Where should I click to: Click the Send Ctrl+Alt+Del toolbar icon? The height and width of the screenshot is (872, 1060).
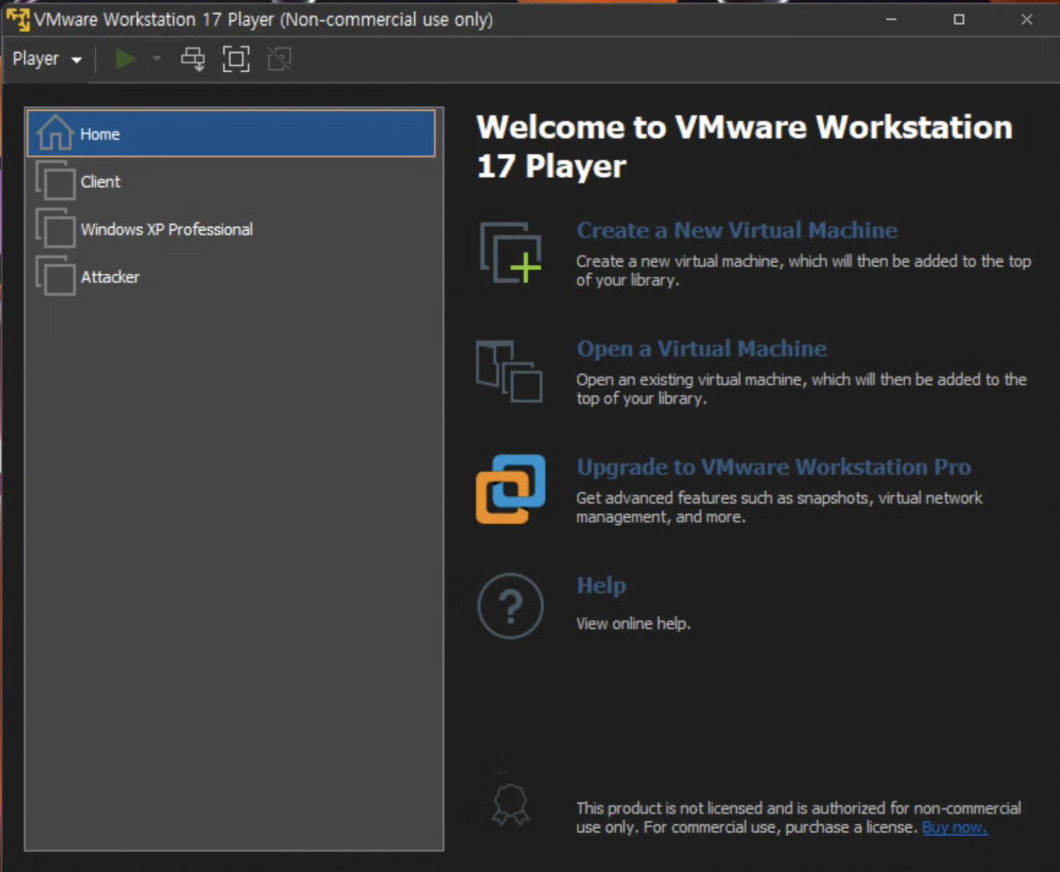click(x=193, y=59)
